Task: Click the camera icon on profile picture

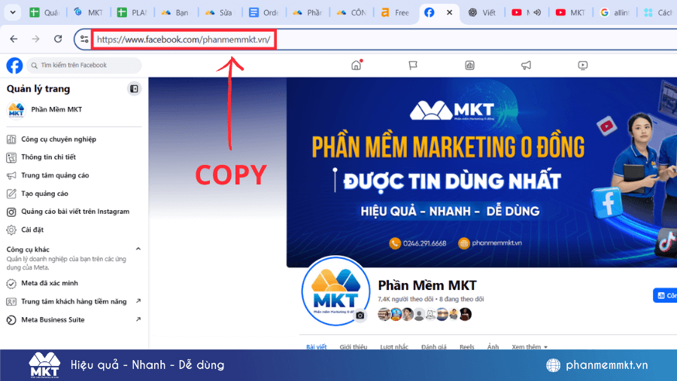Action: coord(360,315)
